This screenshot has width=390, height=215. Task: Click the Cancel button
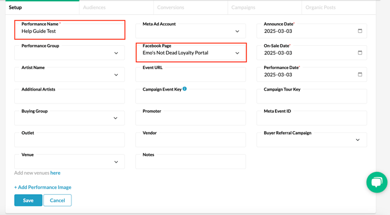(57, 200)
